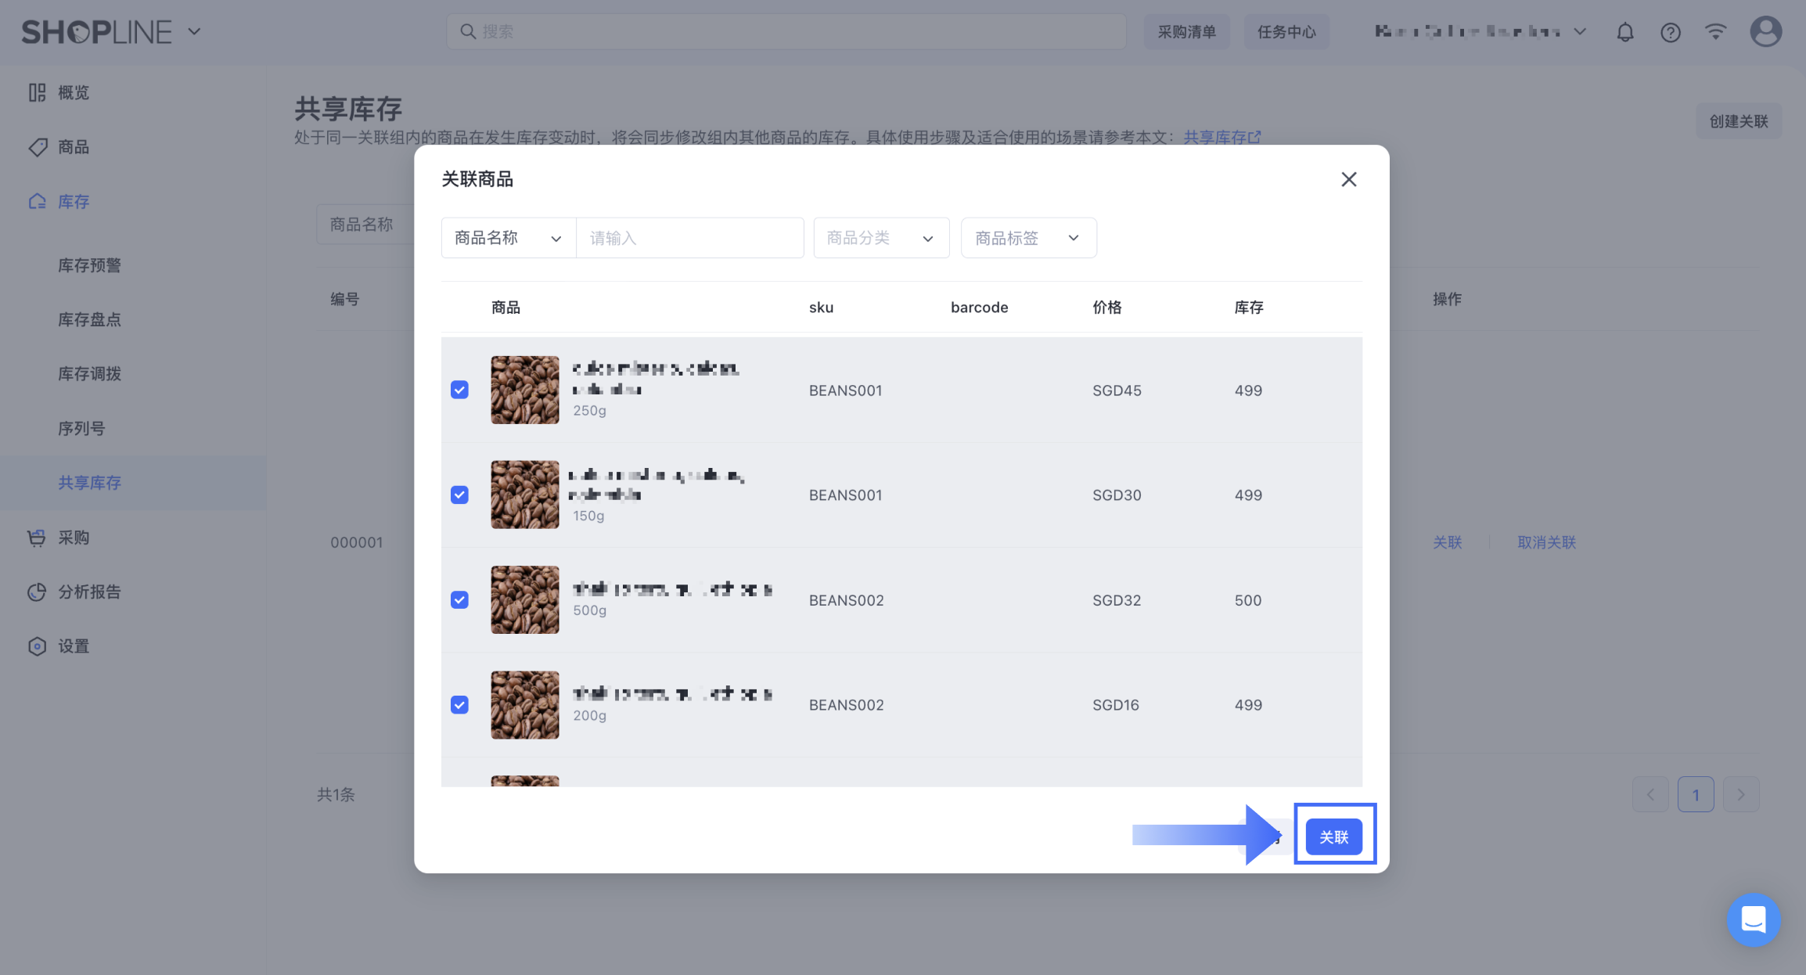This screenshot has height=975, width=1806.
Task: Click the 请输入 product name input field
Action: tap(689, 238)
